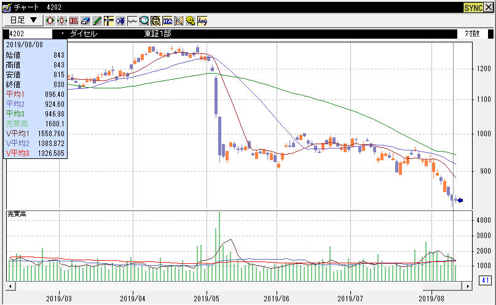Click the magnifying glass zoom icon
The width and height of the screenshot is (496, 305).
144,20
